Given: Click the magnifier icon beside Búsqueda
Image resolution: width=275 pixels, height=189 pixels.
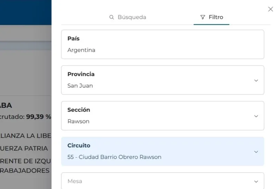Looking at the screenshot, I should pyautogui.click(x=112, y=17).
